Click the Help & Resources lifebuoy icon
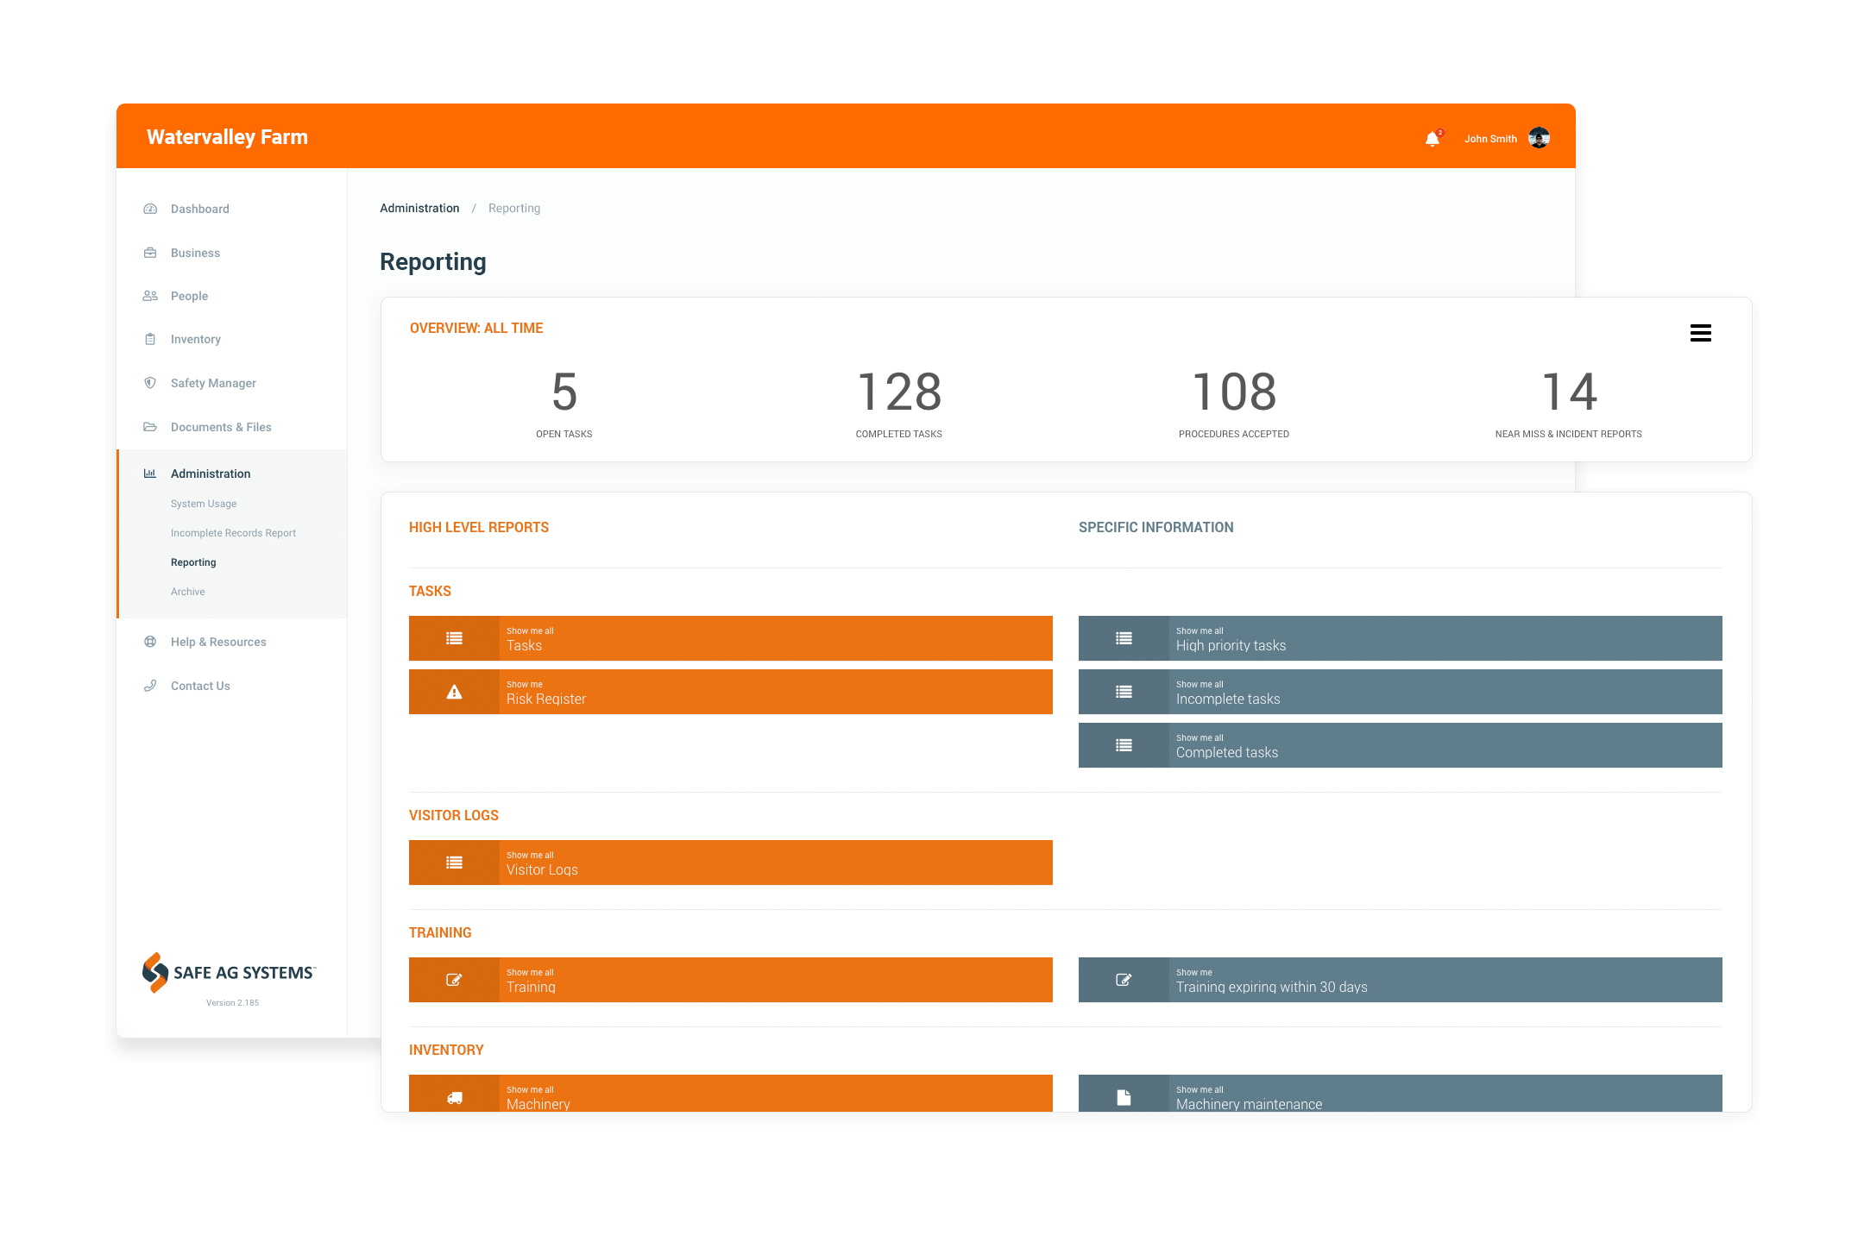Image resolution: width=1864 pixels, height=1242 pixels. click(x=150, y=642)
